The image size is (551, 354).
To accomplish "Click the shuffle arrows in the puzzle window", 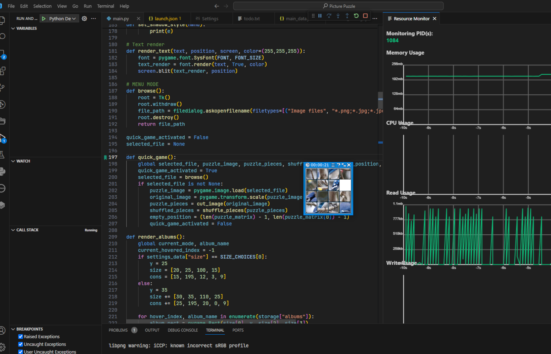I will [343, 165].
